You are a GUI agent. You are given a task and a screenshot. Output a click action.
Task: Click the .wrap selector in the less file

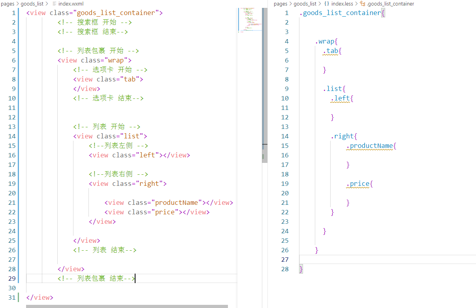325,41
